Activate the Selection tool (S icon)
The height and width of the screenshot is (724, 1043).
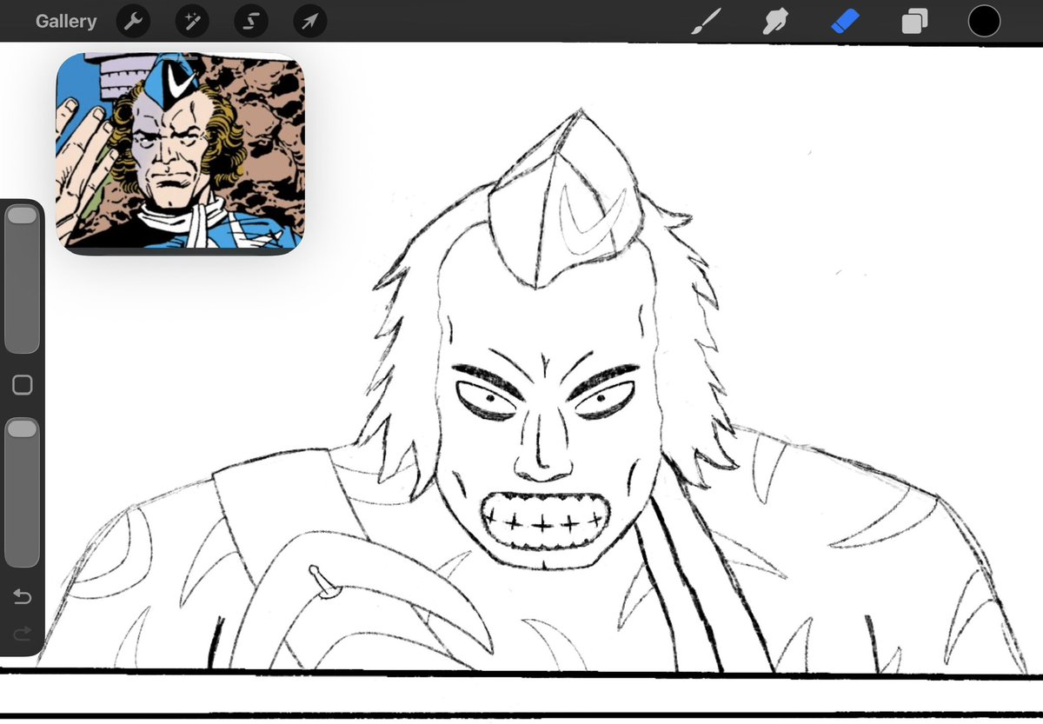click(251, 21)
